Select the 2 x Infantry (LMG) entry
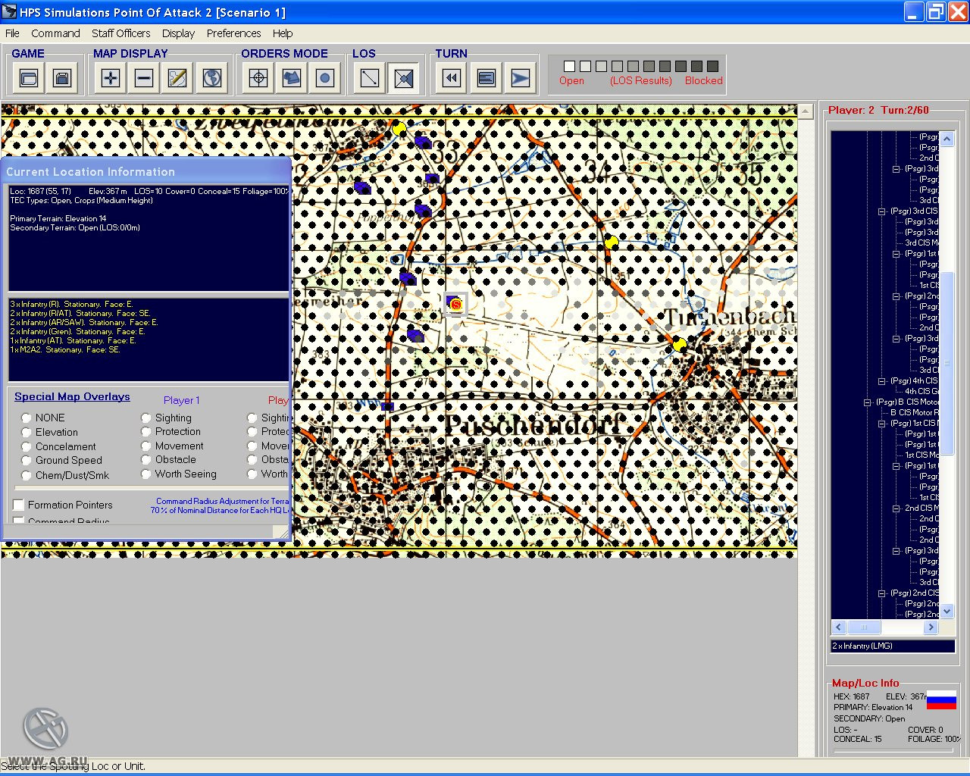The image size is (970, 776). pyautogui.click(x=864, y=646)
